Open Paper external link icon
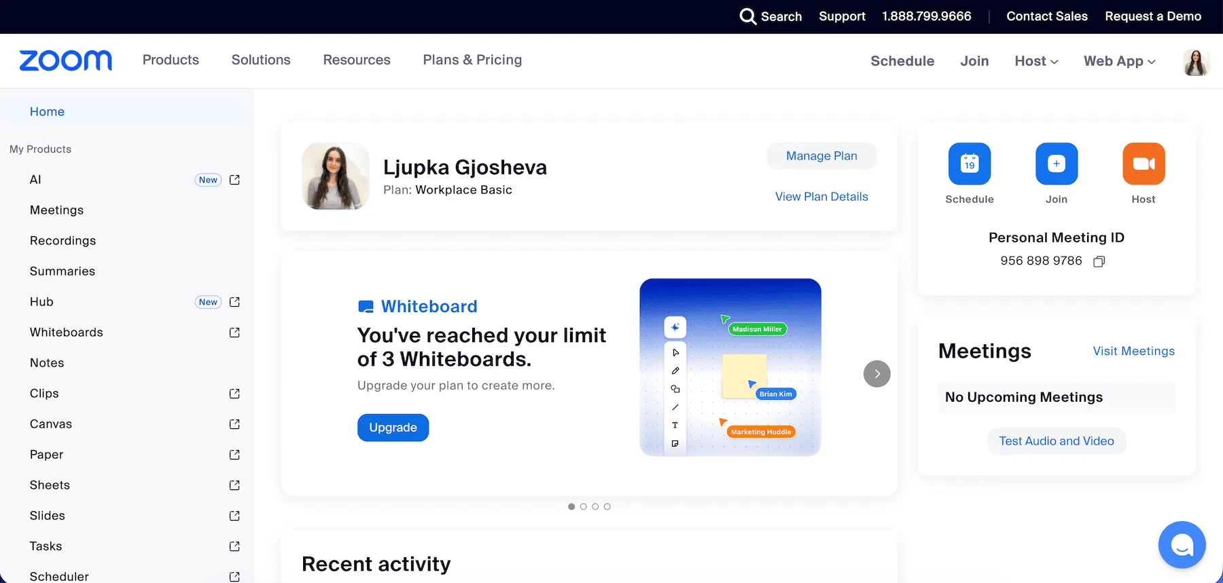1223x583 pixels. click(x=234, y=455)
